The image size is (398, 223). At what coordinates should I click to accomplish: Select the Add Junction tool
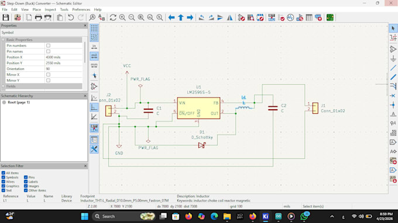(x=393, y=105)
